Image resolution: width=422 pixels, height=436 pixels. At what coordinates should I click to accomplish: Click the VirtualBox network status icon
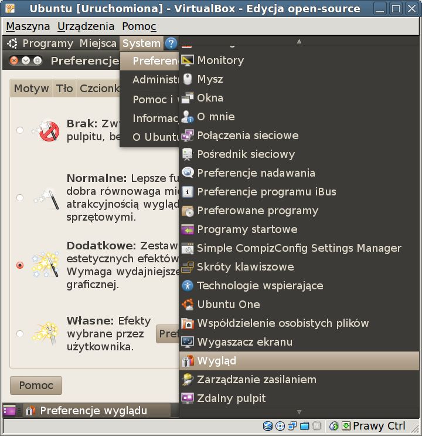tap(292, 425)
